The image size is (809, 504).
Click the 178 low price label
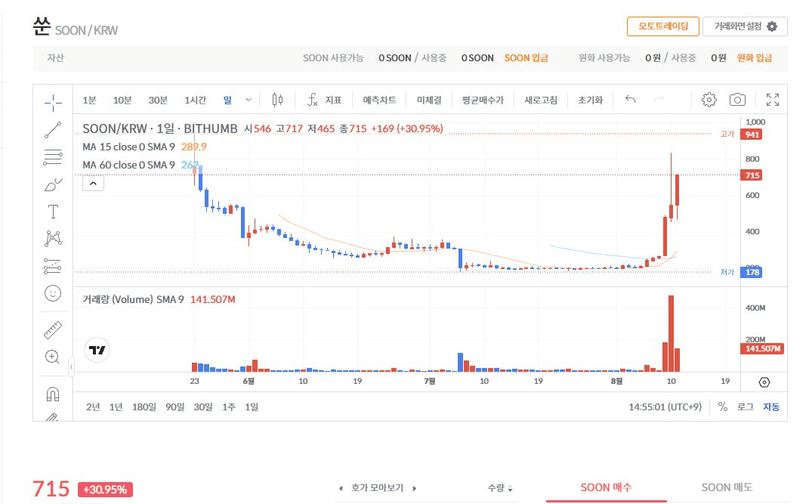click(752, 272)
